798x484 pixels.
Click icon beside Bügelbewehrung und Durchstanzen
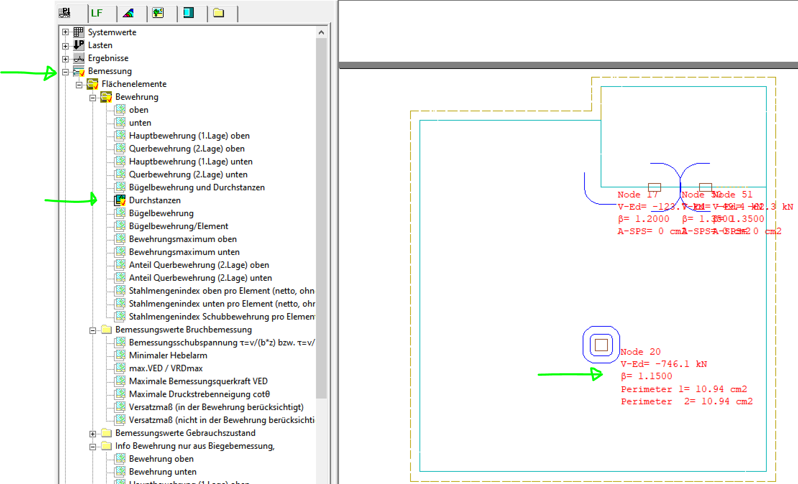(x=120, y=187)
